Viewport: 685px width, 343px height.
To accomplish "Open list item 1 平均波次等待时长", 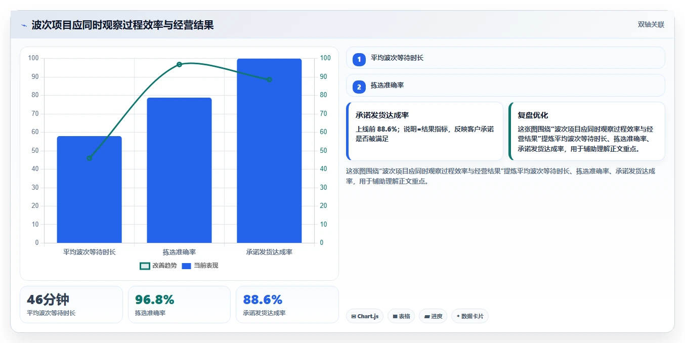I will coord(505,58).
